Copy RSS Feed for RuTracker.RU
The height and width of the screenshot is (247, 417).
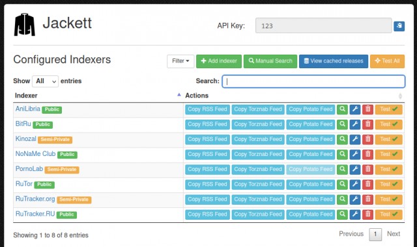pyautogui.click(x=207, y=214)
